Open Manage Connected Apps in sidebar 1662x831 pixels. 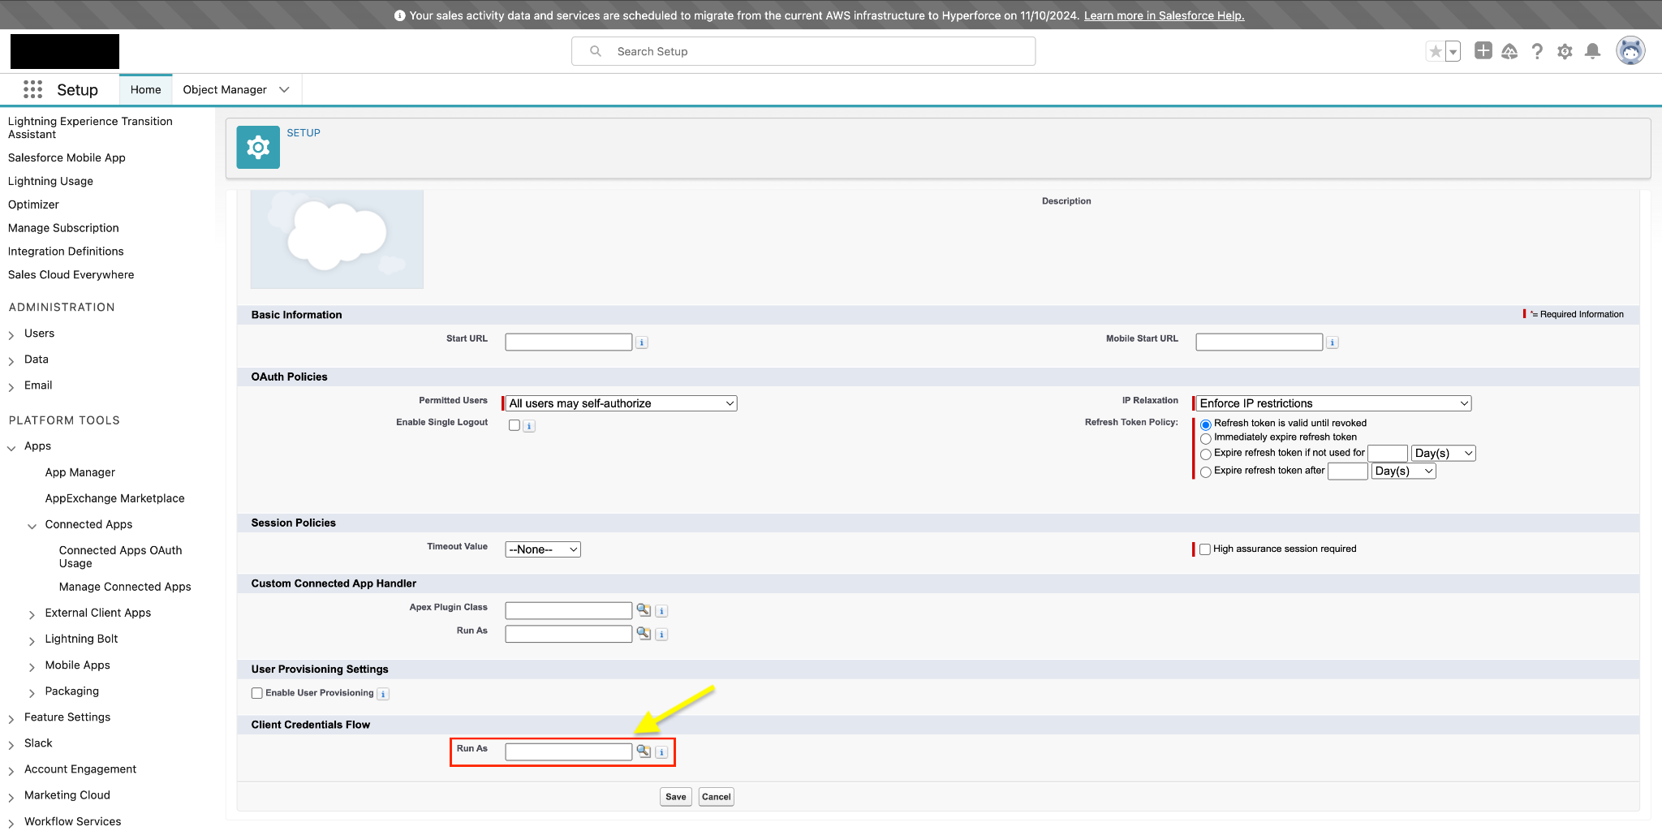pyautogui.click(x=125, y=587)
